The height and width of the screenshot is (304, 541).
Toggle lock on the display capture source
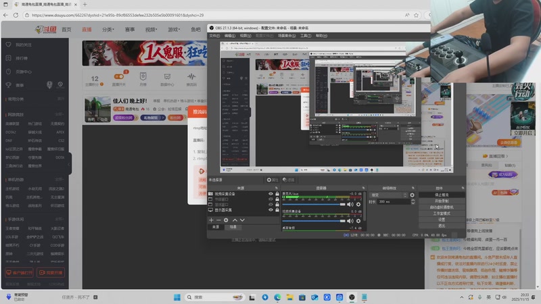277,209
